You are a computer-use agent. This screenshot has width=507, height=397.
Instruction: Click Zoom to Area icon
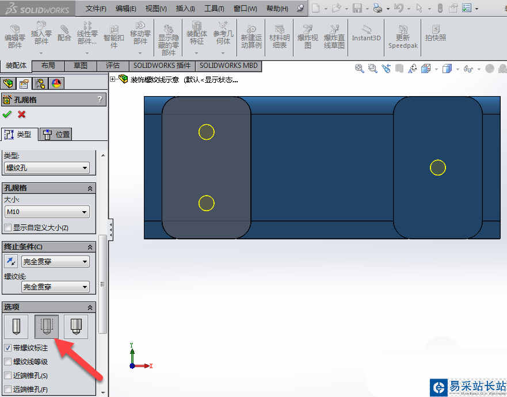pyautogui.click(x=373, y=68)
